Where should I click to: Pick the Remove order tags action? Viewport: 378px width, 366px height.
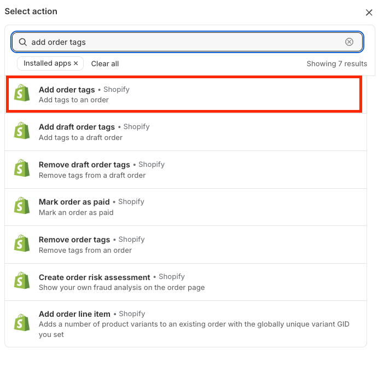pyautogui.click(x=185, y=245)
